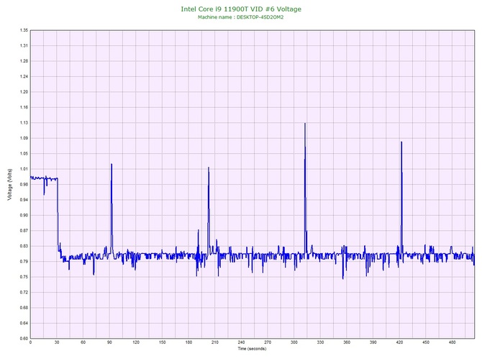Click the 0.60 y-axis tick label

(24, 339)
